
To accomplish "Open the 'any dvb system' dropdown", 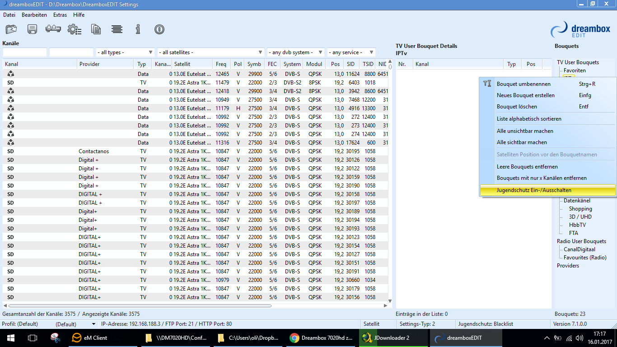I will click(x=295, y=52).
